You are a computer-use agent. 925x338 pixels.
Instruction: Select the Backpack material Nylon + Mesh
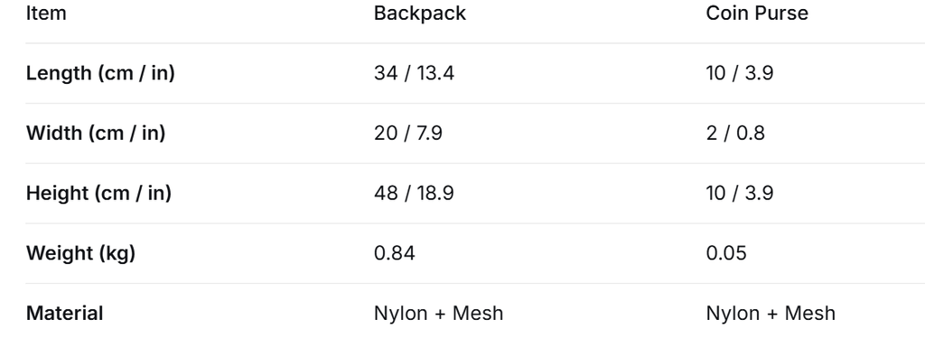[438, 314]
